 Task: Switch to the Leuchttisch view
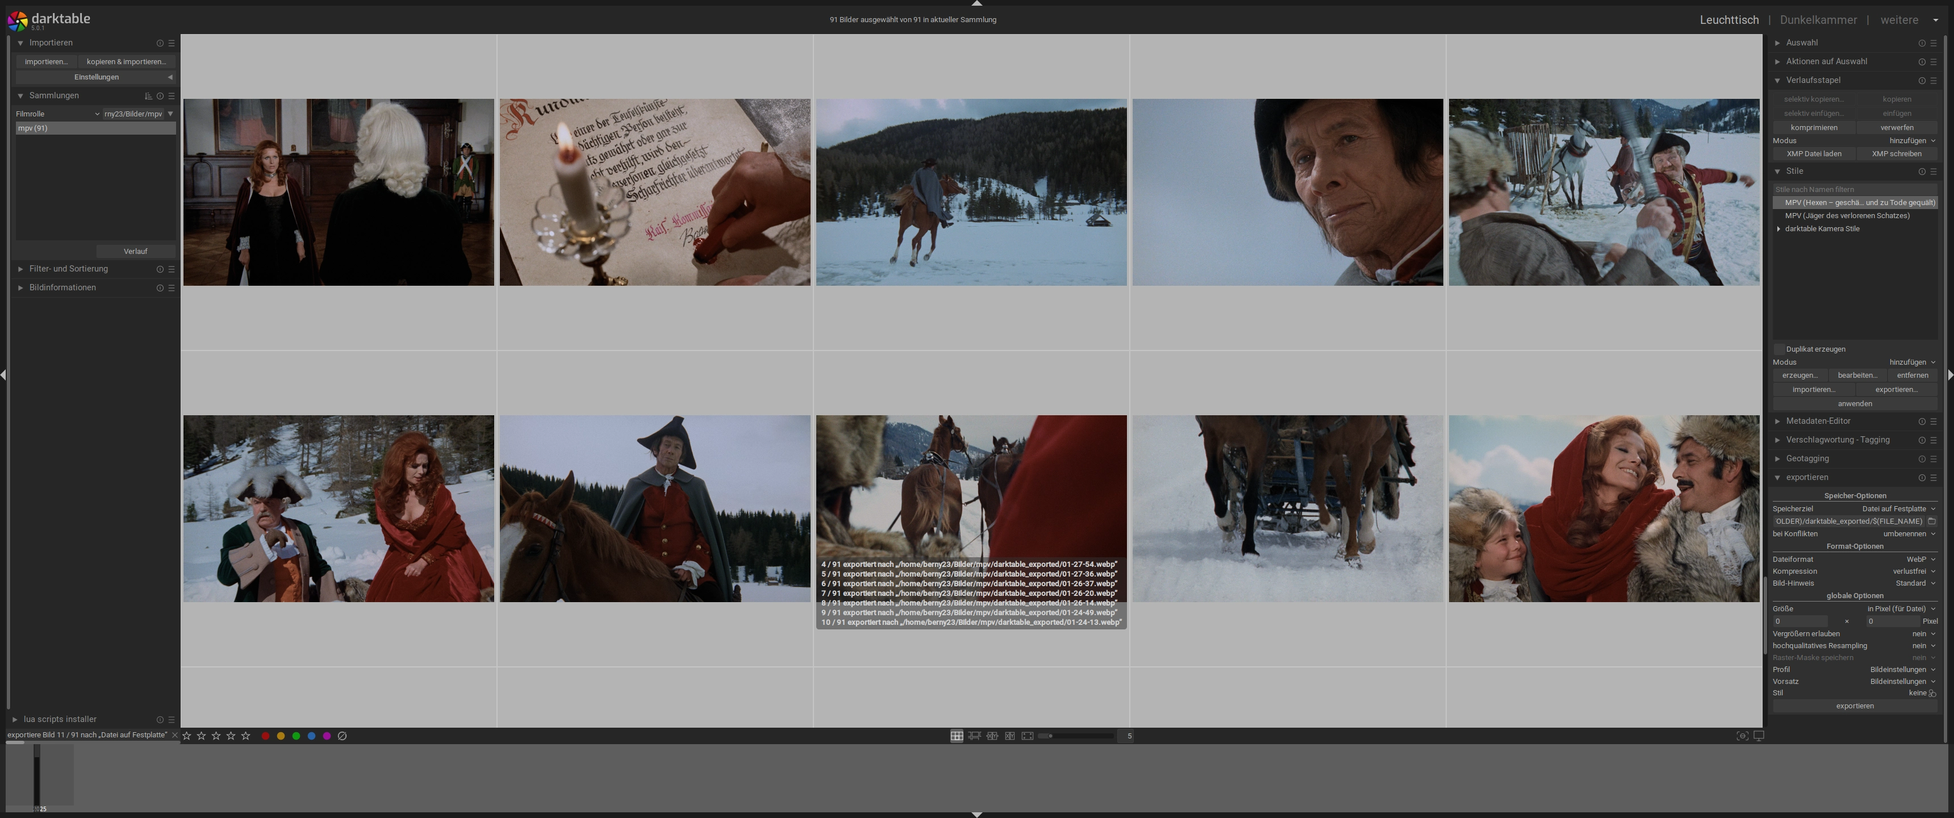(1728, 20)
